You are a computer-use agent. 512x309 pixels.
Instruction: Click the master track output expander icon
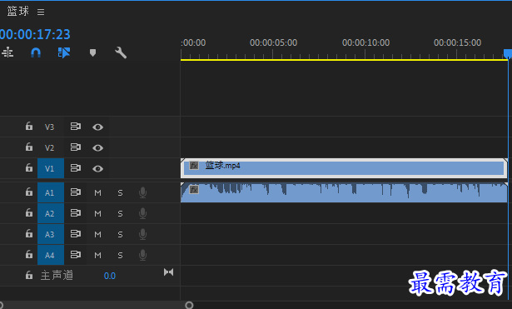pyautogui.click(x=168, y=272)
